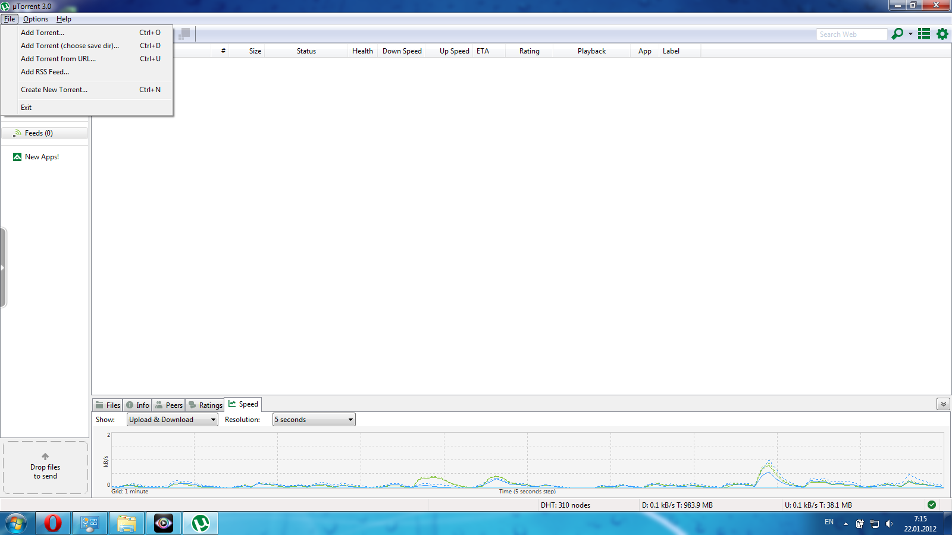Click the speed graph area
This screenshot has height=535, width=952.
527,460
